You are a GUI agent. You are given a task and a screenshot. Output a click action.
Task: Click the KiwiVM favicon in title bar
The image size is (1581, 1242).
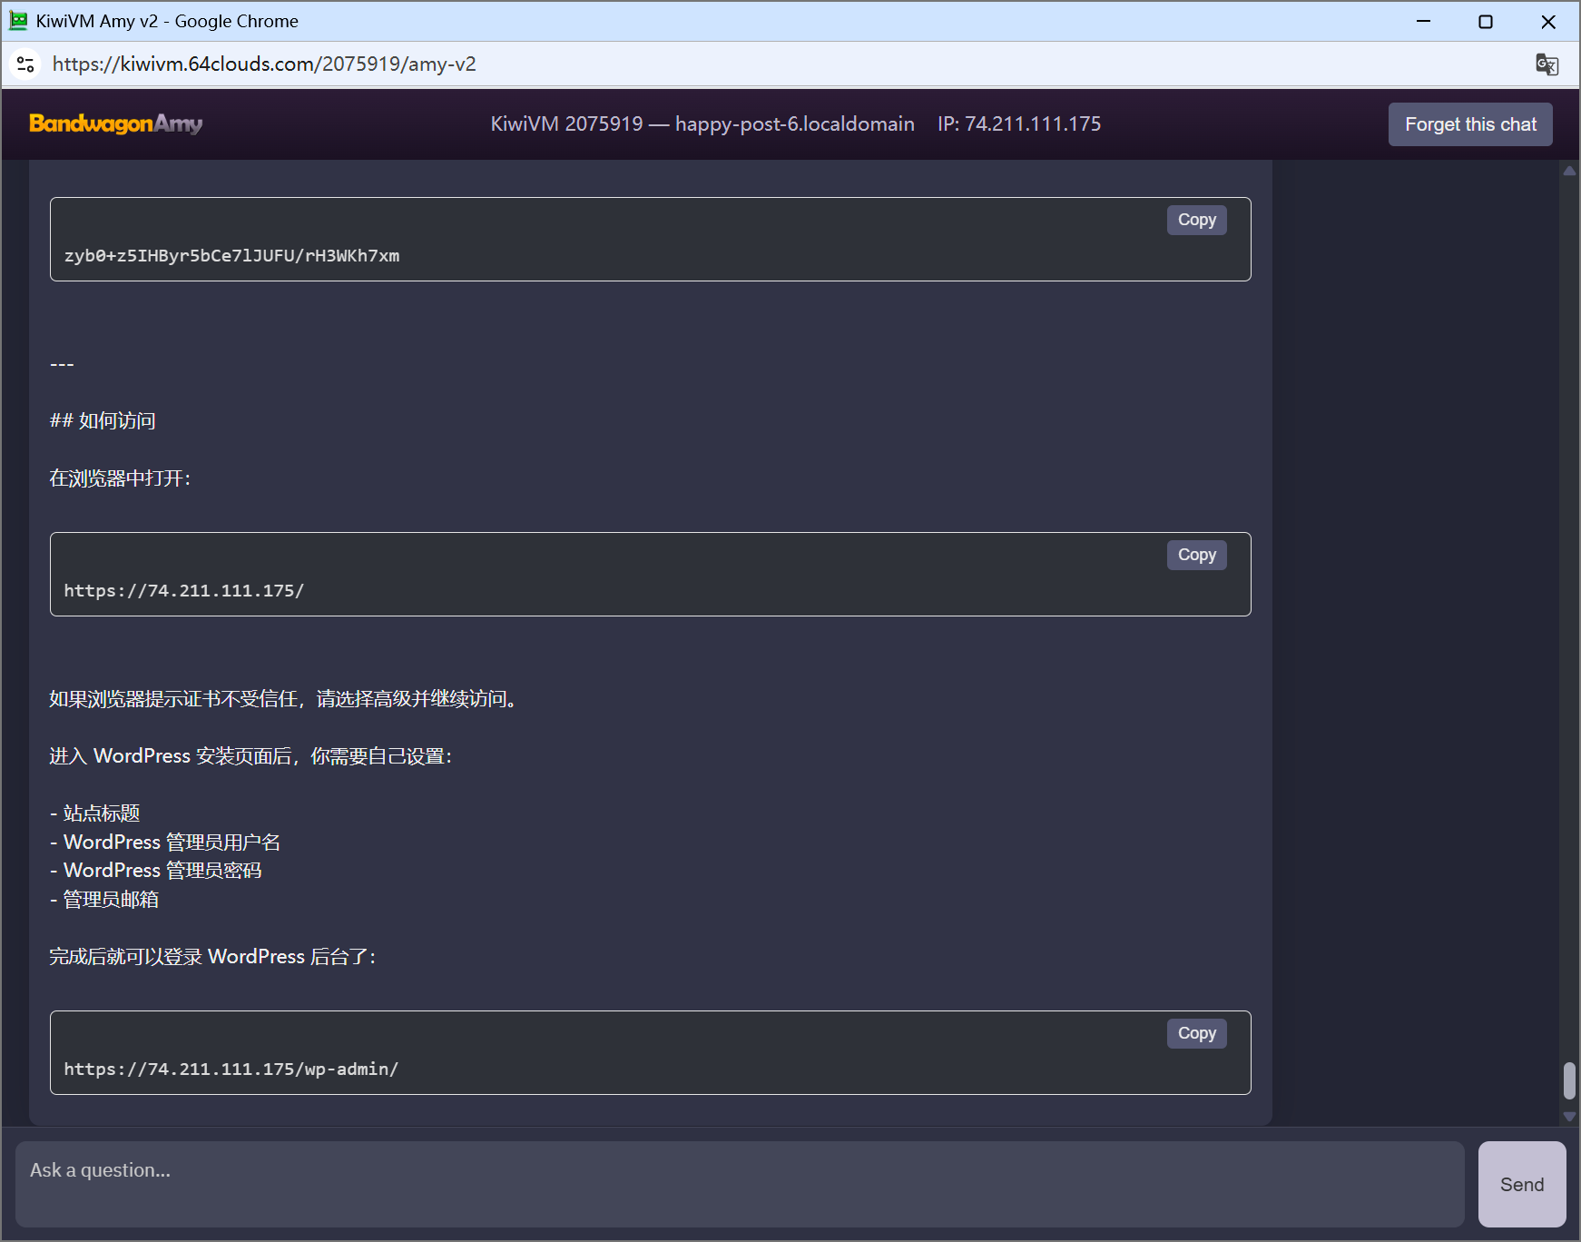pyautogui.click(x=18, y=21)
